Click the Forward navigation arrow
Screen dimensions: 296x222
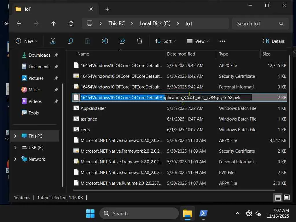36,24
